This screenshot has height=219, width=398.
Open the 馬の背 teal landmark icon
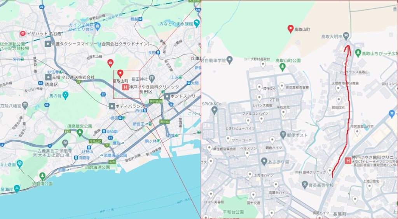tap(65, 95)
